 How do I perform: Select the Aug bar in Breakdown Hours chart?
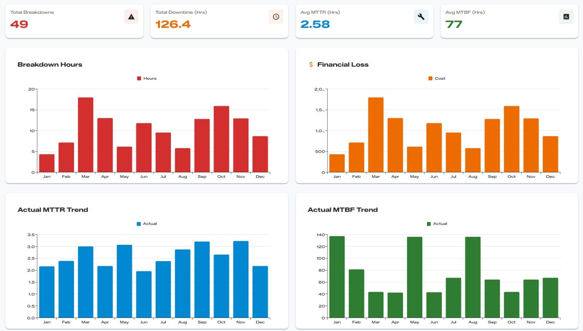[x=183, y=160]
